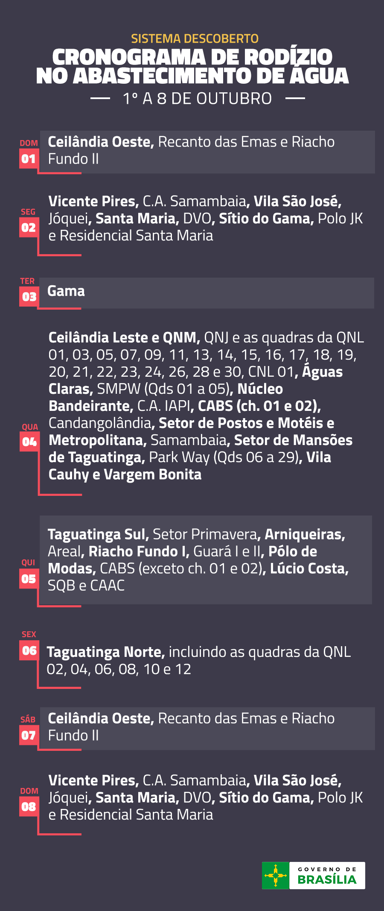Screen dimensions: 384x911
Task: Click the red 07 date badge
Action: coord(29,735)
